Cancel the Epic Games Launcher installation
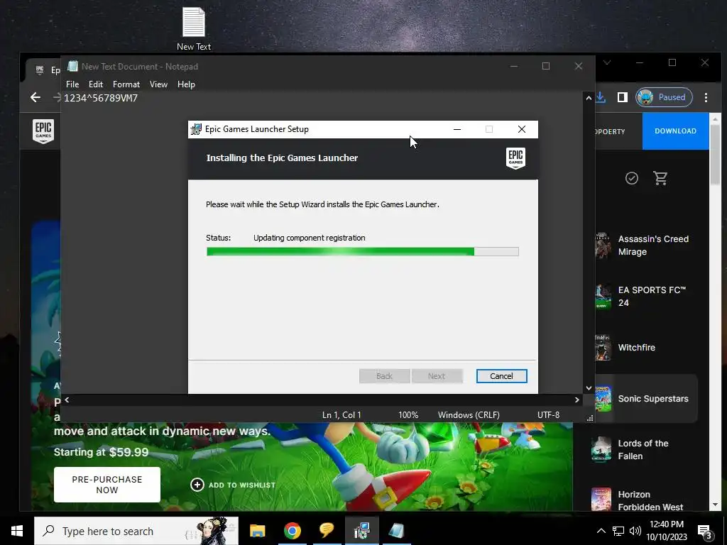727x545 pixels. tap(501, 376)
